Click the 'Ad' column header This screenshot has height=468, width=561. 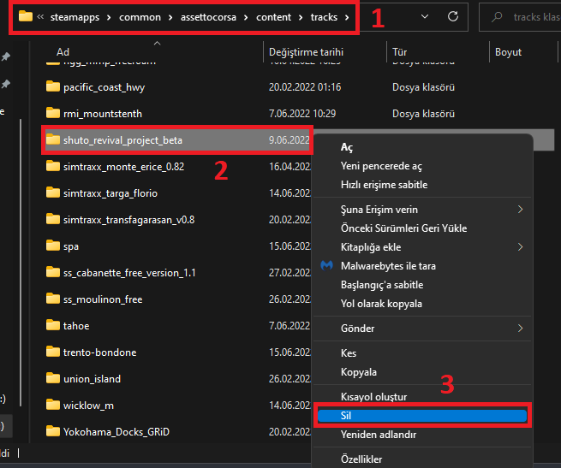(x=63, y=52)
